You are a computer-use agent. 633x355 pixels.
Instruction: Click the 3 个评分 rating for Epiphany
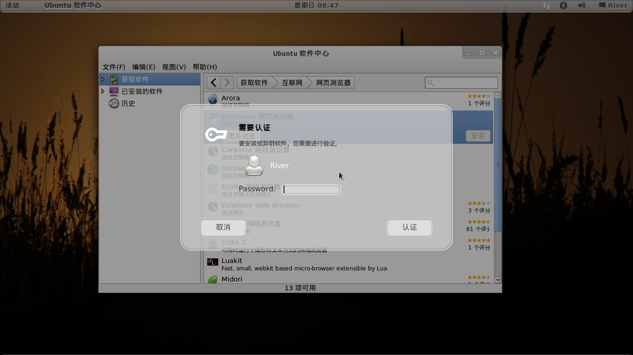479,210
